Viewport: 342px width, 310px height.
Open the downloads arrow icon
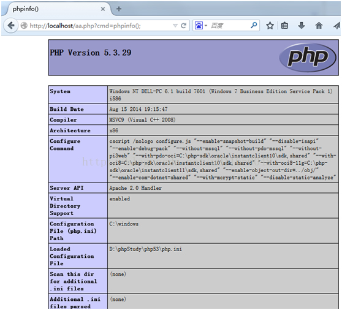pos(302,26)
